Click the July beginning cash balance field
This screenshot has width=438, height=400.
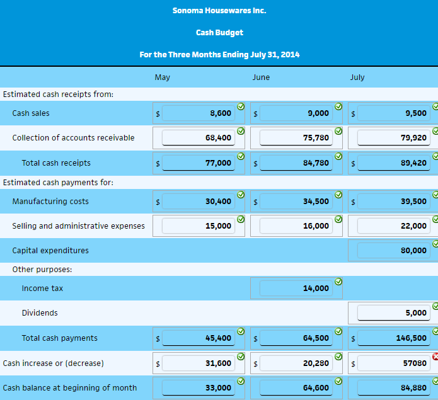tap(394, 388)
